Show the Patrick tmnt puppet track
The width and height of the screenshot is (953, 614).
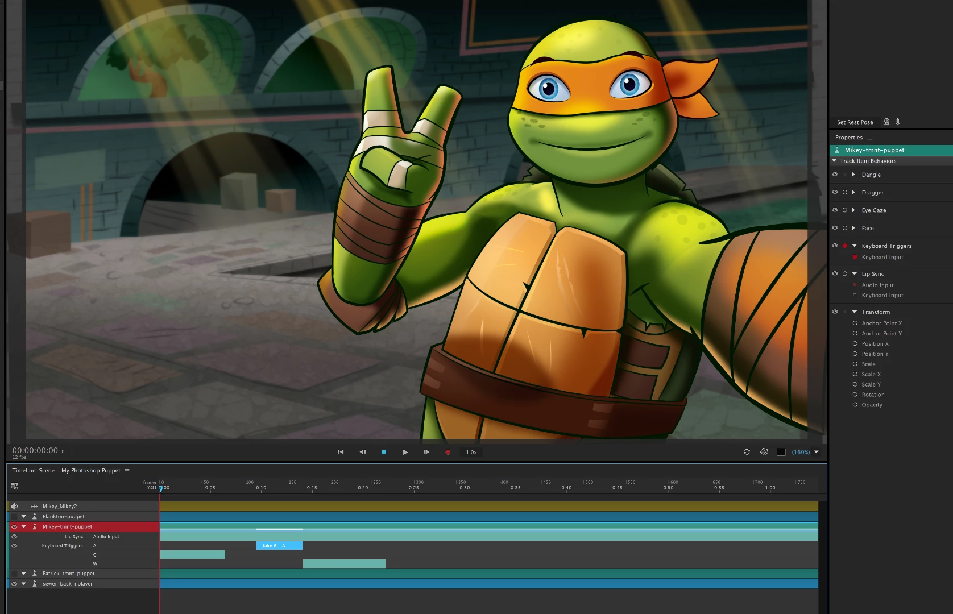14,573
